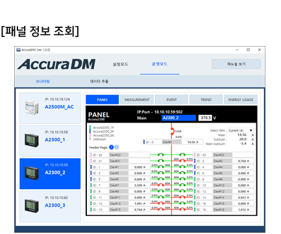Click the Dev#32 feeder breaker symbol
The image size is (281, 234).
click(160, 154)
